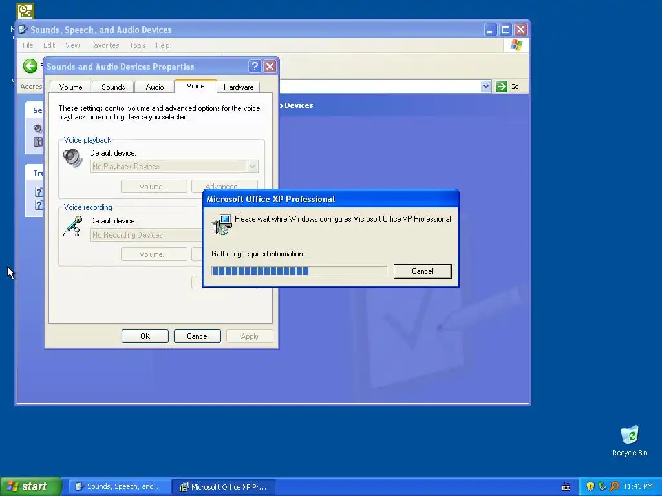The image size is (662, 496).
Task: Open the address bar dropdown arrow
Action: [486, 87]
